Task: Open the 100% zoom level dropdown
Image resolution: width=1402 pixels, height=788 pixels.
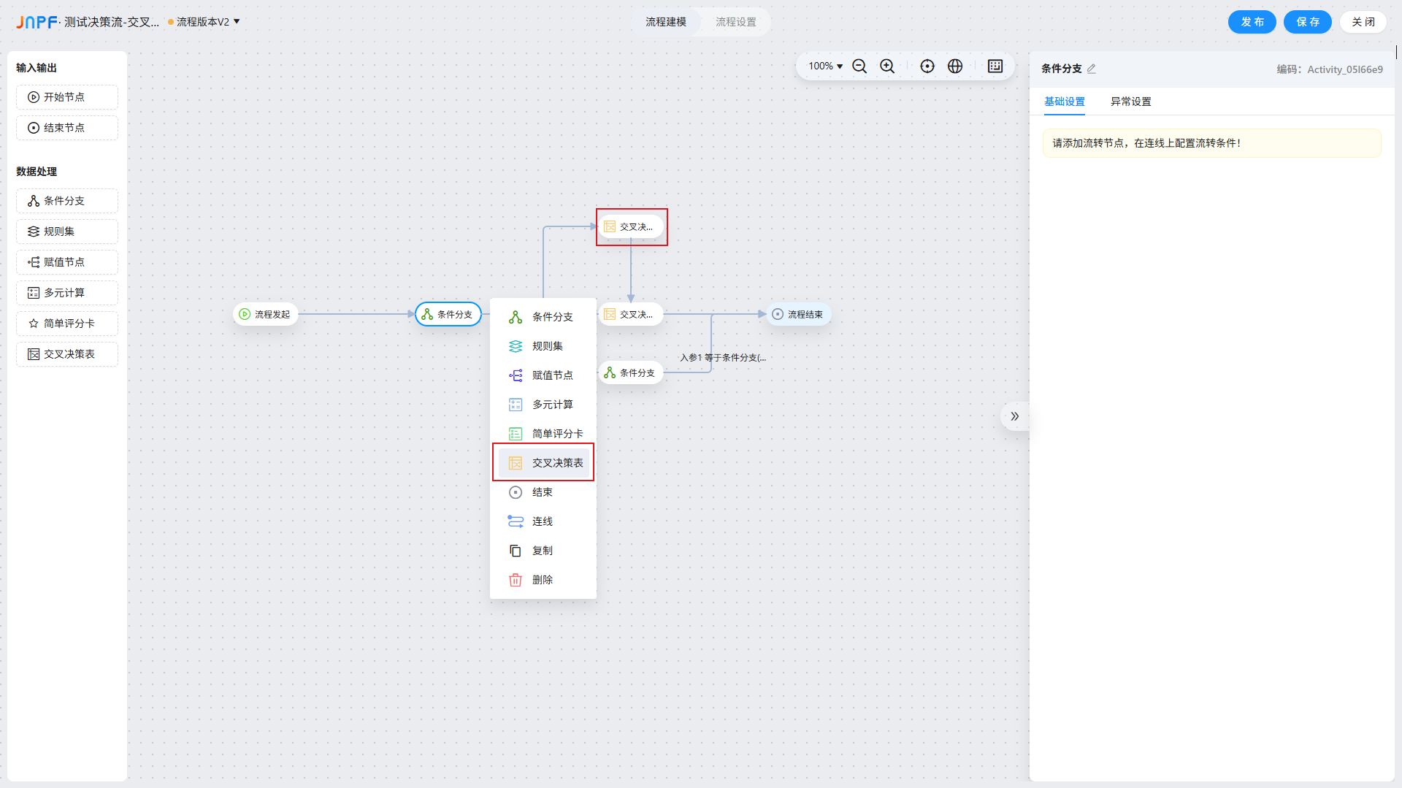Action: tap(825, 66)
